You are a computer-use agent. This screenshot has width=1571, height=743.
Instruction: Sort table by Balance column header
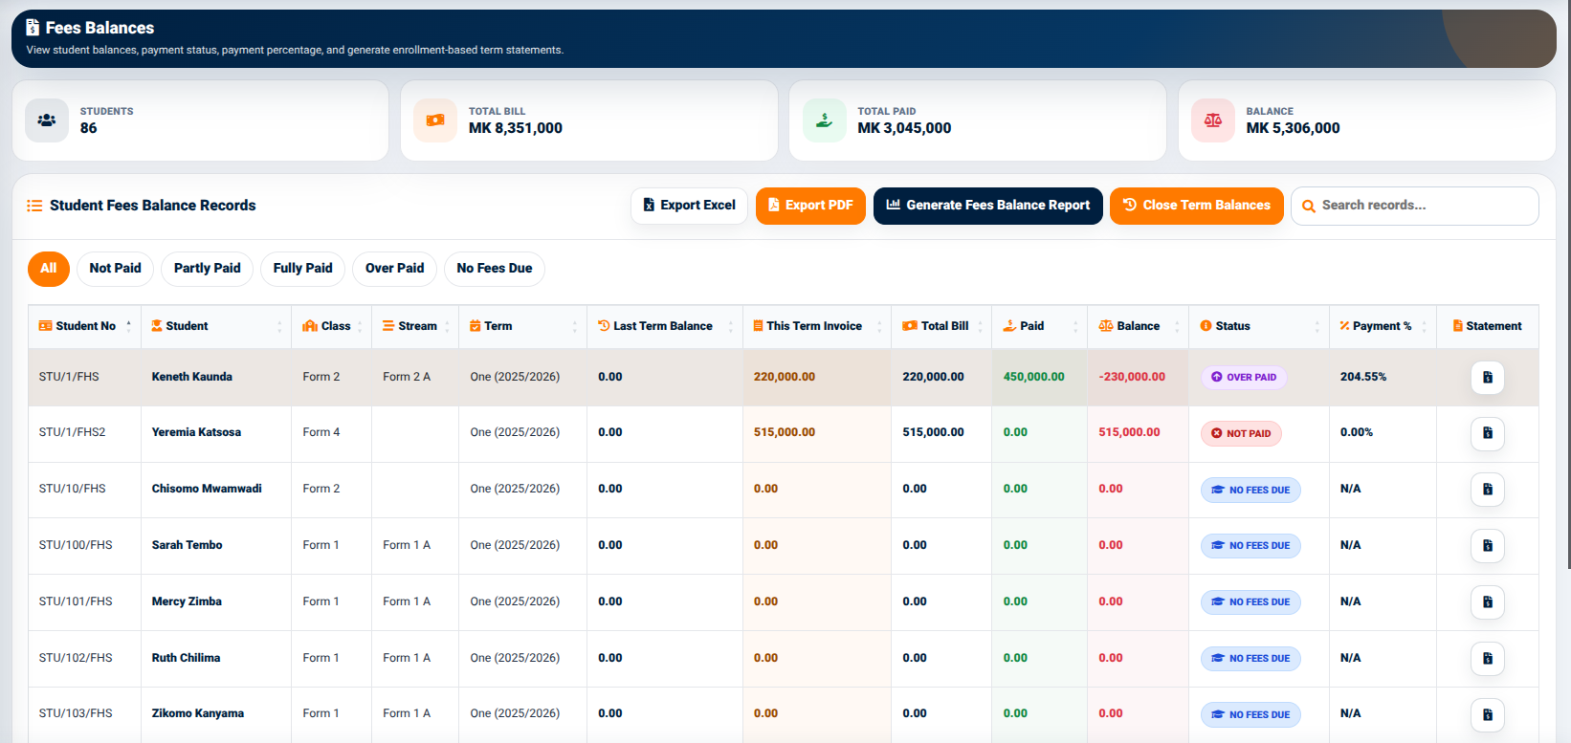1138,326
